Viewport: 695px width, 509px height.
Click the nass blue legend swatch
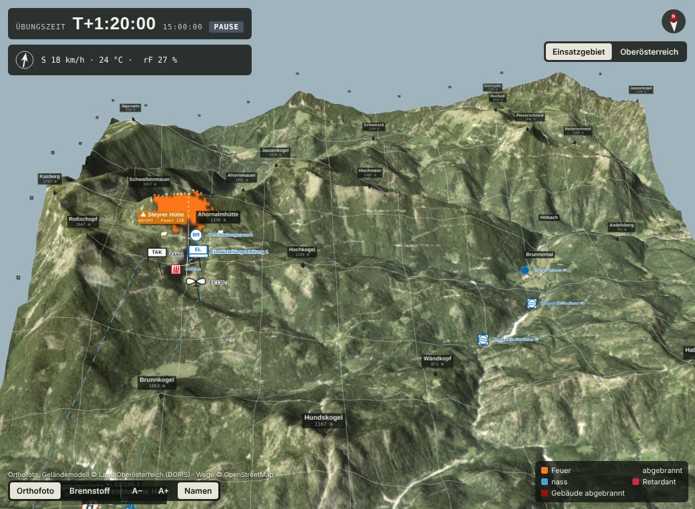(545, 482)
